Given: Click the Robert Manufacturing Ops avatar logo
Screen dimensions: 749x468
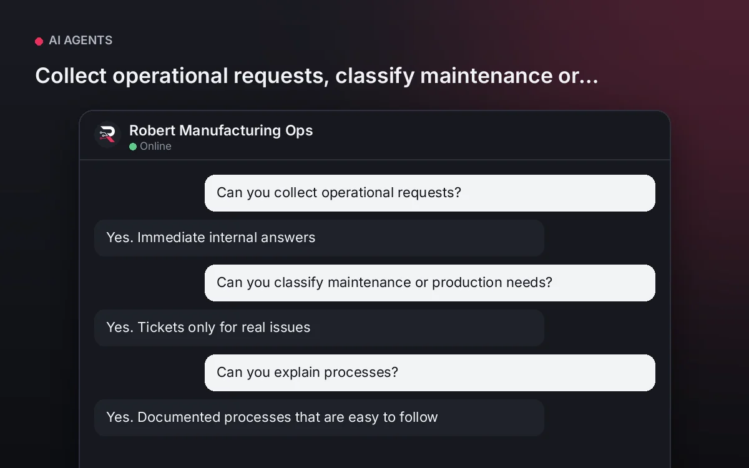Looking at the screenshot, I should click(x=107, y=134).
